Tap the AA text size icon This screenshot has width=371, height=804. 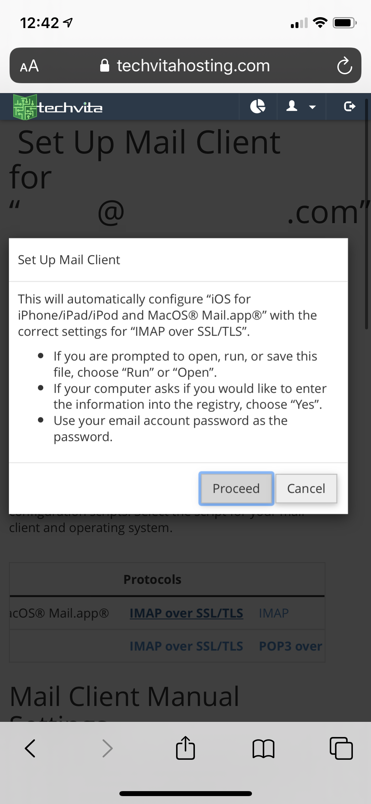pyautogui.click(x=29, y=65)
